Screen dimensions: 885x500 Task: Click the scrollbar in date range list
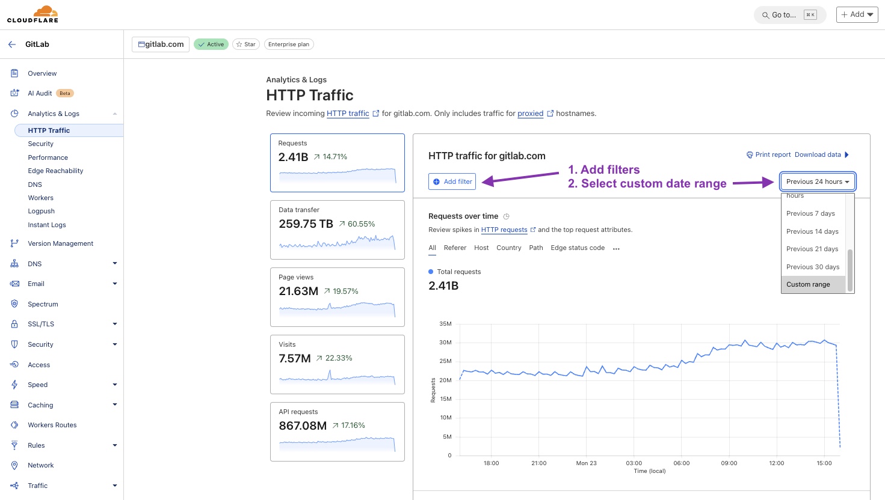[850, 270]
